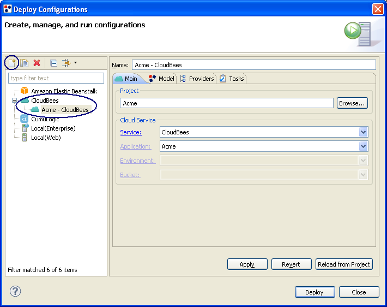Image resolution: width=387 pixels, height=307 pixels.
Task: Click the CloudBees cloud icon
Action: coord(25,101)
